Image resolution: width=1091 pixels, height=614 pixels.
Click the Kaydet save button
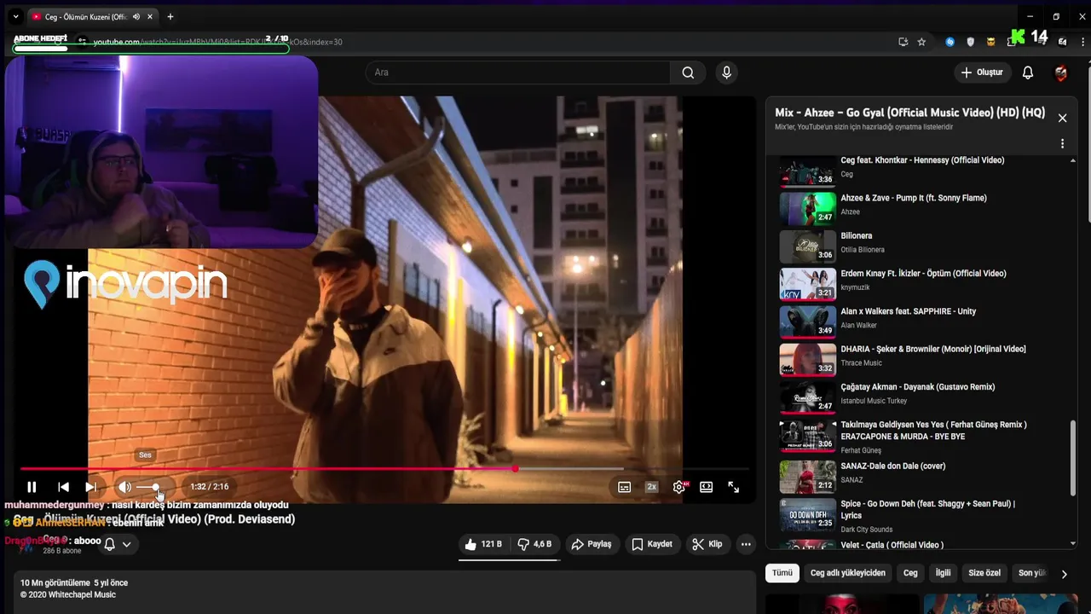(652, 544)
